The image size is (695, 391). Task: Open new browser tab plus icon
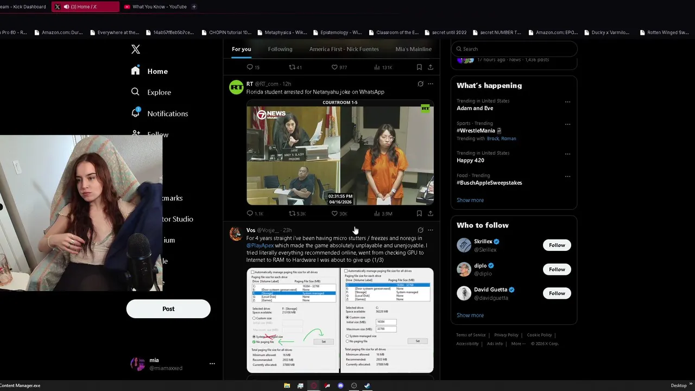click(x=194, y=7)
